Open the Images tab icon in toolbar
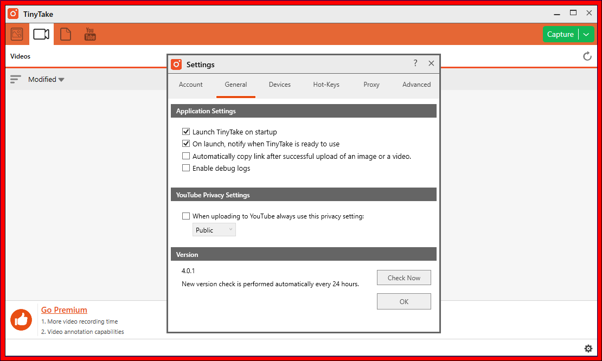This screenshot has width=602, height=361. click(17, 34)
